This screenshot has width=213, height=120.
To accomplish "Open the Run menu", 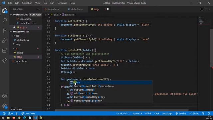I will pos(52,3).
